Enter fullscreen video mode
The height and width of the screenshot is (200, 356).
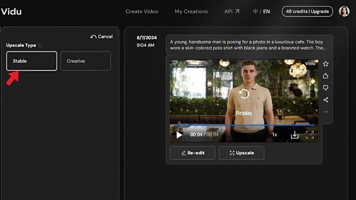point(310,135)
